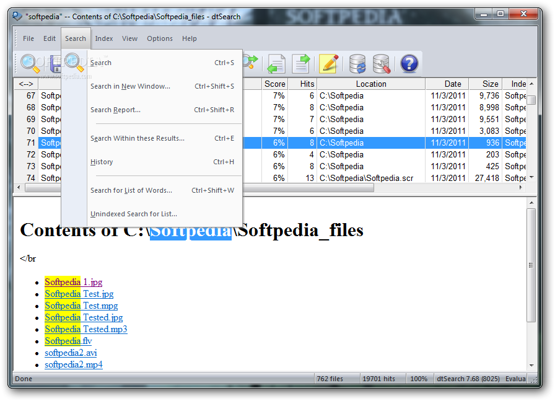The width and height of the screenshot is (555, 401).
Task: Open the Softpedia Test.mpg link
Action: (x=81, y=306)
